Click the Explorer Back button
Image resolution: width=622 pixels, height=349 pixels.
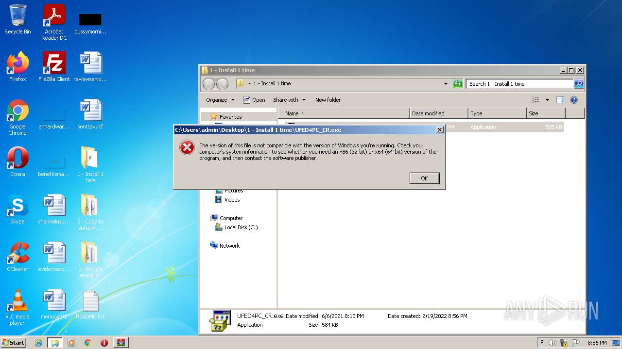[208, 84]
